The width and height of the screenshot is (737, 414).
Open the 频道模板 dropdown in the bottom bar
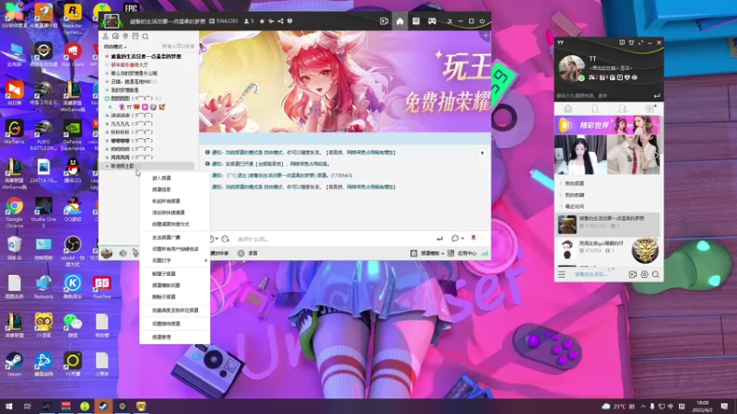(432, 253)
